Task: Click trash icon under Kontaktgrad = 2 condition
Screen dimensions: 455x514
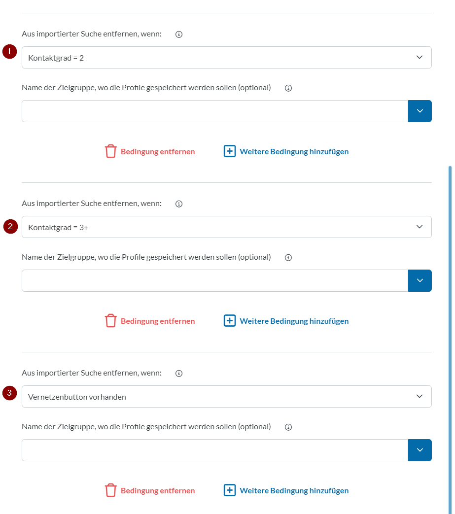Action: (111, 151)
